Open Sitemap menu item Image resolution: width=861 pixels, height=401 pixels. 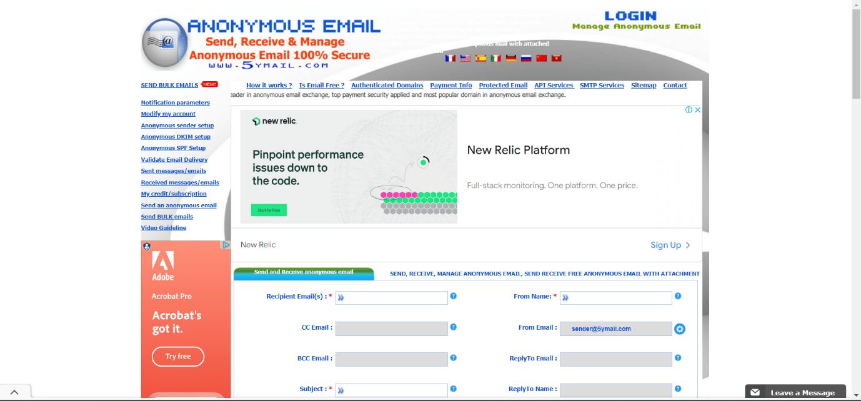(x=644, y=86)
